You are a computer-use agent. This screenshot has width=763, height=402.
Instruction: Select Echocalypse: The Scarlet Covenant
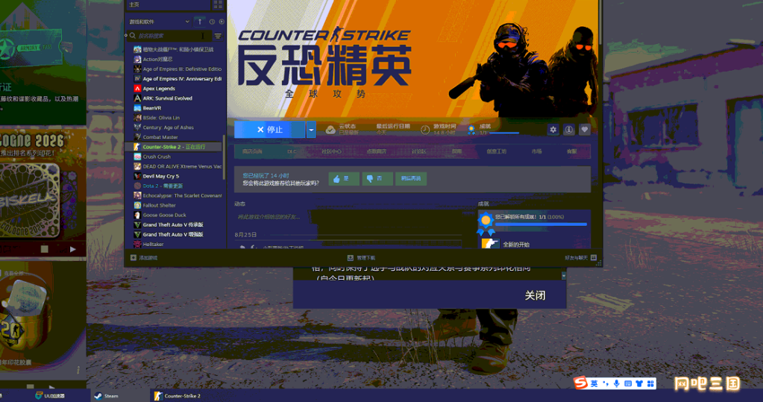[177, 195]
